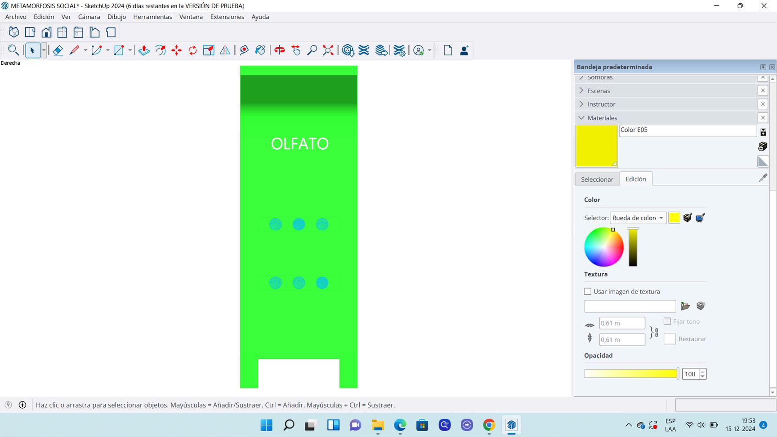Adjust the opacity slider
The image size is (777, 437).
click(632, 374)
